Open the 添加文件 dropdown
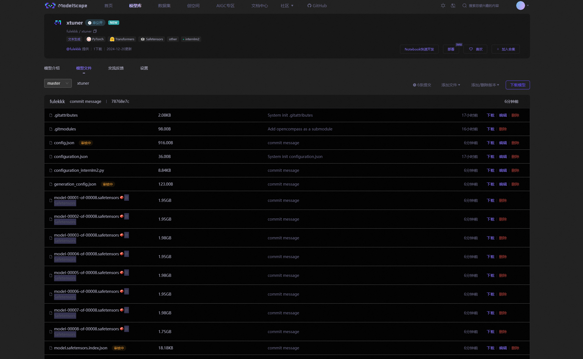The image size is (583, 359). 451,85
